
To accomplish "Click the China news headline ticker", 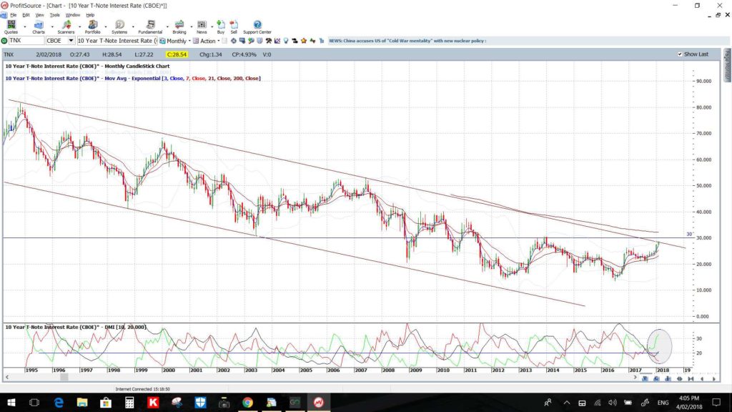I will 407,41.
